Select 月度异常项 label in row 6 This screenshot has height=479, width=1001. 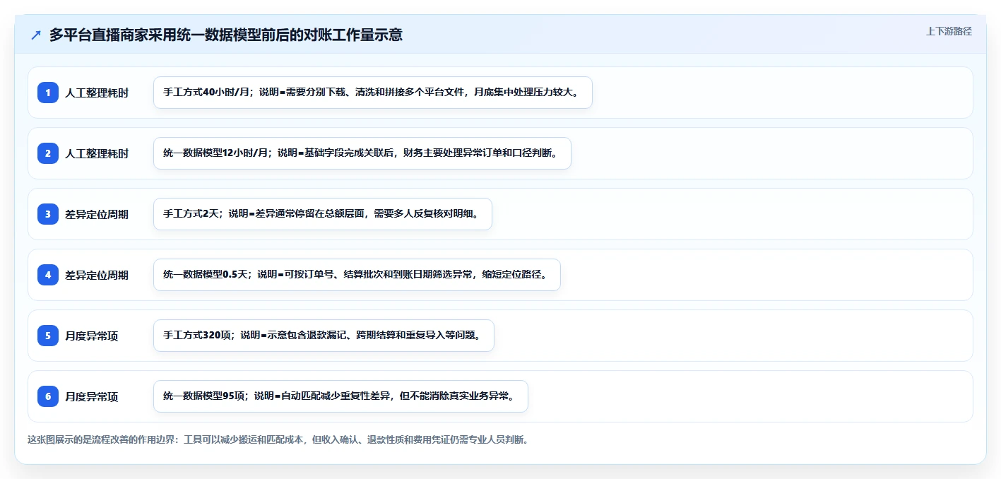pyautogui.click(x=92, y=396)
